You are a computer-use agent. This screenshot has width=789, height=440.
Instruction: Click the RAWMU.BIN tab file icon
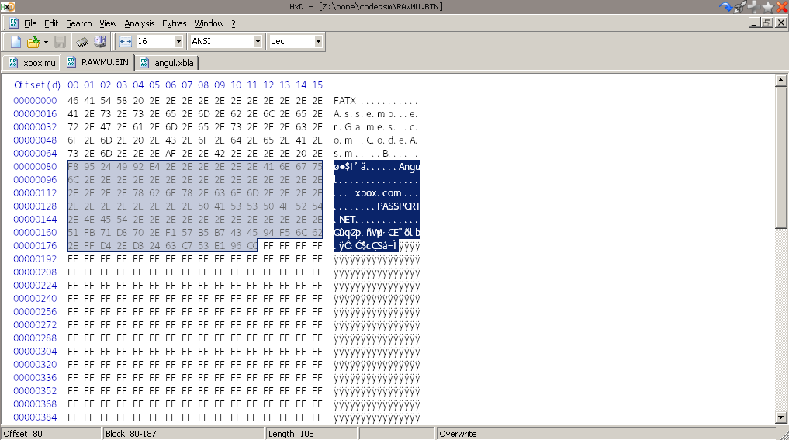pyautogui.click(x=71, y=62)
